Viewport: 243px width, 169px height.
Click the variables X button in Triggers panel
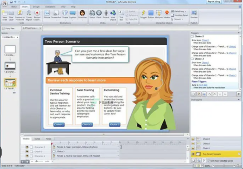point(239,94)
